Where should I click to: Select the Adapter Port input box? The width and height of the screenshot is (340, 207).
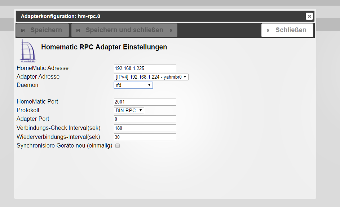(x=145, y=119)
